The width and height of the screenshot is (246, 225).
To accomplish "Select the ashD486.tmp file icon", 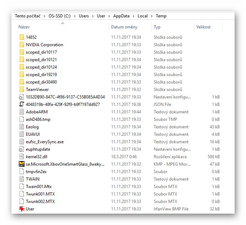I will coord(22,119).
